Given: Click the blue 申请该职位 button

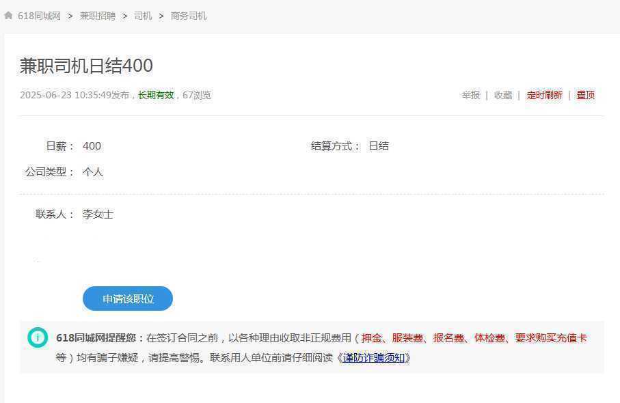Looking at the screenshot, I should pyautogui.click(x=128, y=298).
